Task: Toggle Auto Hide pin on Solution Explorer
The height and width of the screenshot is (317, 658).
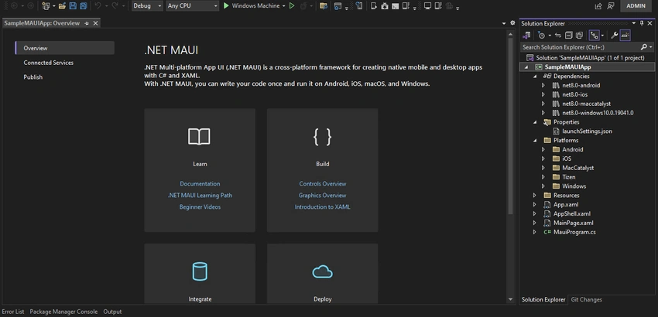Action: (642, 23)
